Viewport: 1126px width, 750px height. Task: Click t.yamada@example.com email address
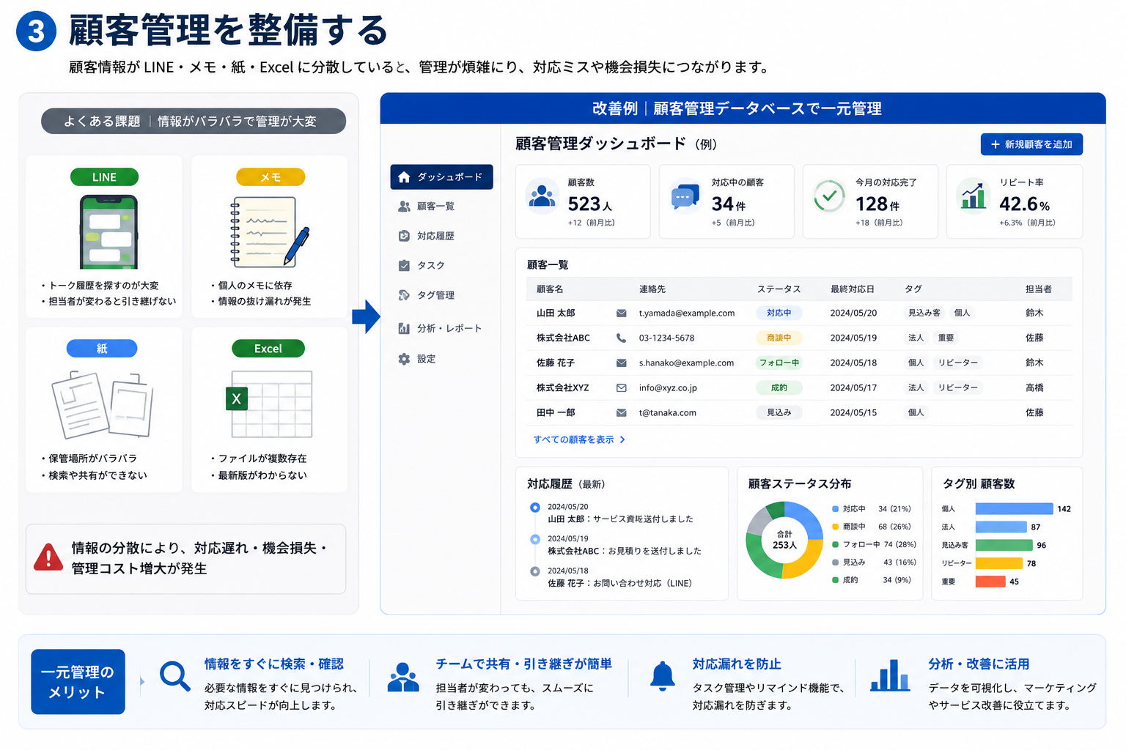point(687,313)
